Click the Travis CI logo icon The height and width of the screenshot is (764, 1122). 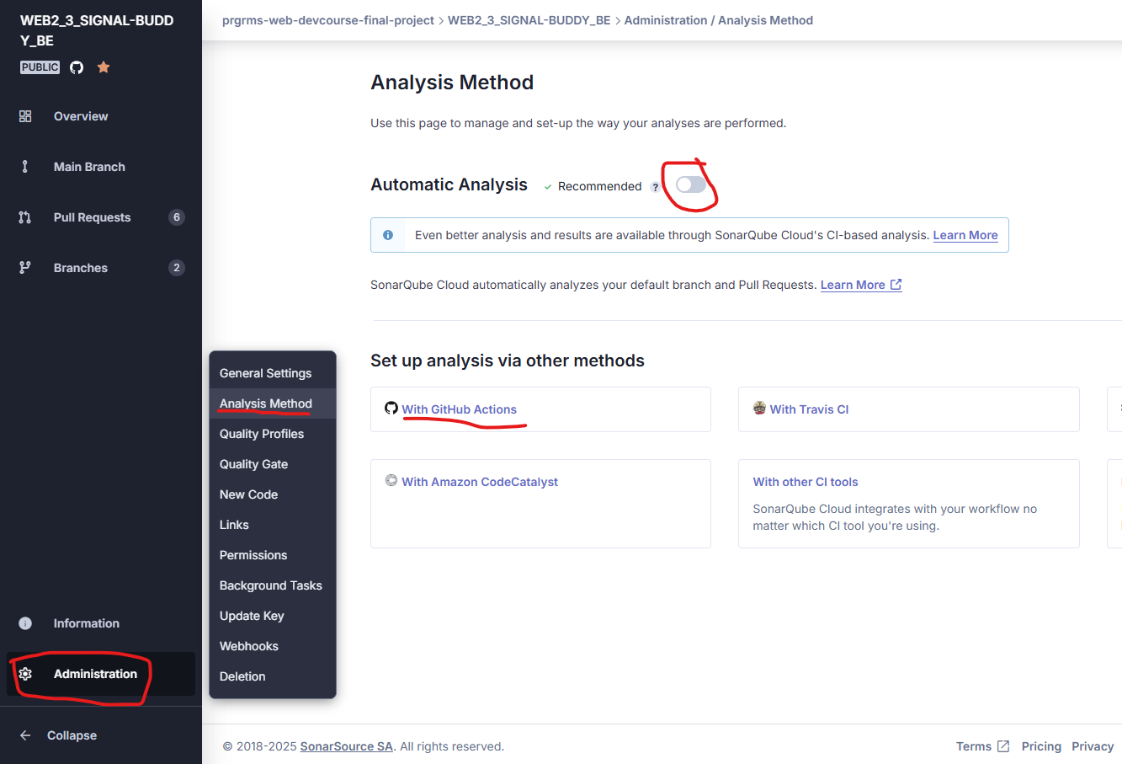[x=759, y=409]
